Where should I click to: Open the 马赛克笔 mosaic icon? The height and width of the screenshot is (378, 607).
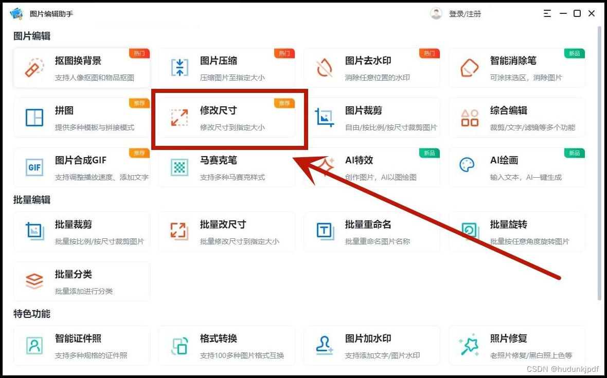coord(180,167)
